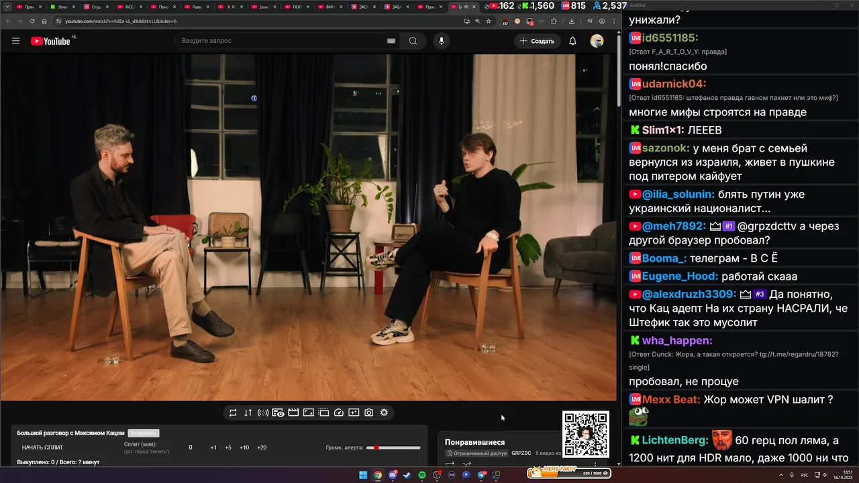The height and width of the screenshot is (483, 859).
Task: Add +5 minutes to split
Action: tap(228, 447)
